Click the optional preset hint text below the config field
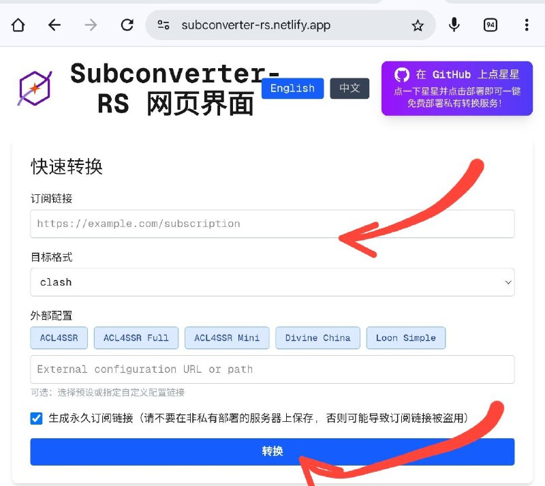 [108, 393]
